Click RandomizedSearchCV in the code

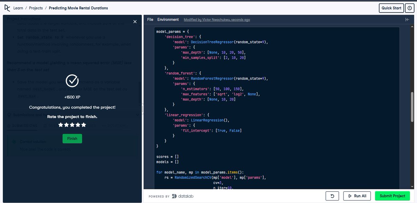click(193, 178)
